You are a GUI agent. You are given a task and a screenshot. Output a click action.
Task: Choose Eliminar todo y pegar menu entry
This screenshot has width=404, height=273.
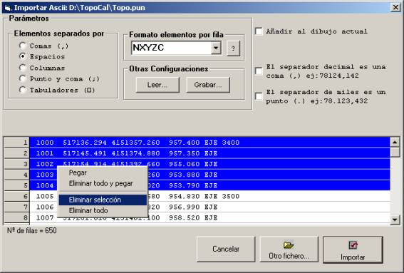point(103,184)
